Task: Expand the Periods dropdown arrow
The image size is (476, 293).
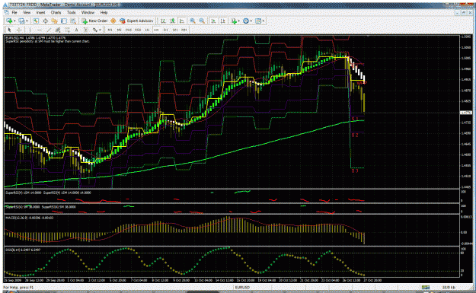Action: click(x=251, y=21)
